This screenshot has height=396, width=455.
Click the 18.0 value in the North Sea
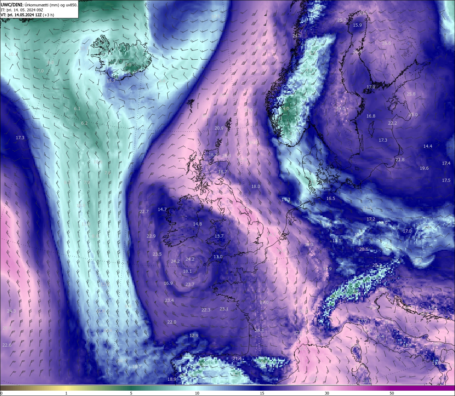click(256, 186)
